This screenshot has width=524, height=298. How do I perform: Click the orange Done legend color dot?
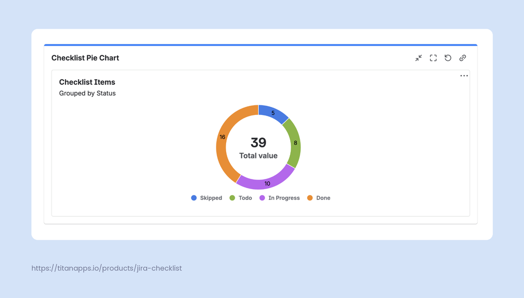310,198
